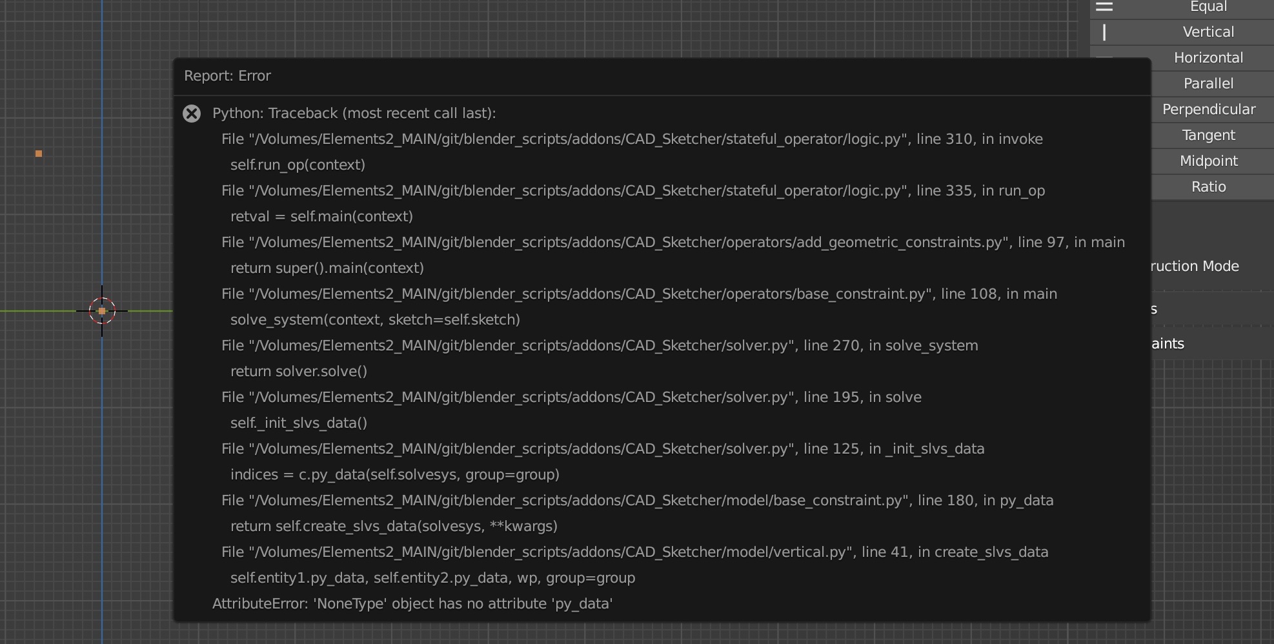Click the error cross icon in Report dialog
This screenshot has width=1274, height=644.
(191, 114)
